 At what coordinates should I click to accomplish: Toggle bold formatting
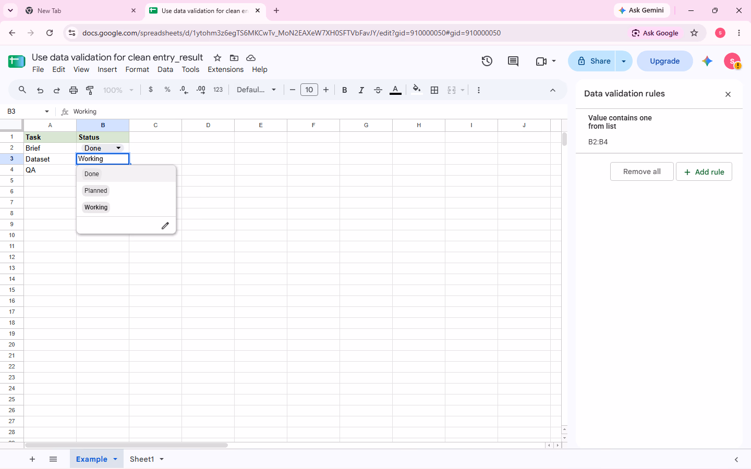pyautogui.click(x=345, y=90)
